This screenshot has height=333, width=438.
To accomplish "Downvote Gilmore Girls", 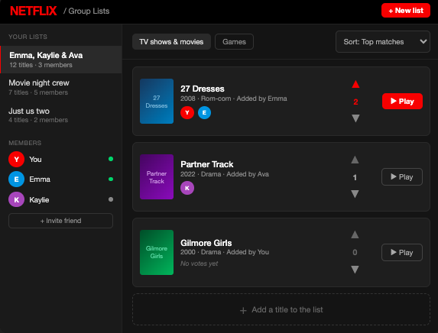I will click(x=355, y=270).
